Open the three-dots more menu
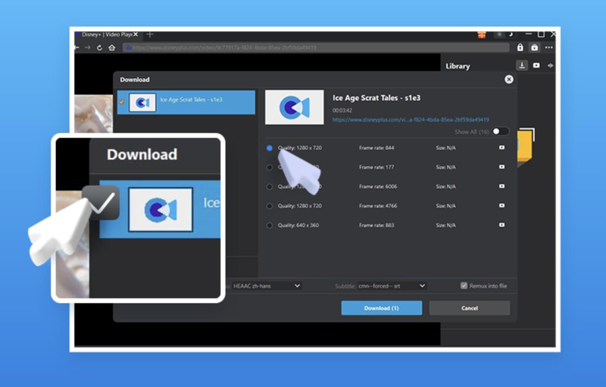Viewport: 606px width, 387px height. pyautogui.click(x=549, y=48)
